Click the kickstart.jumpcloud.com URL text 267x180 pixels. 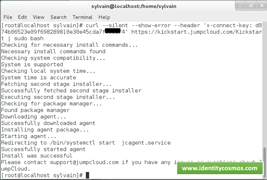197,32
